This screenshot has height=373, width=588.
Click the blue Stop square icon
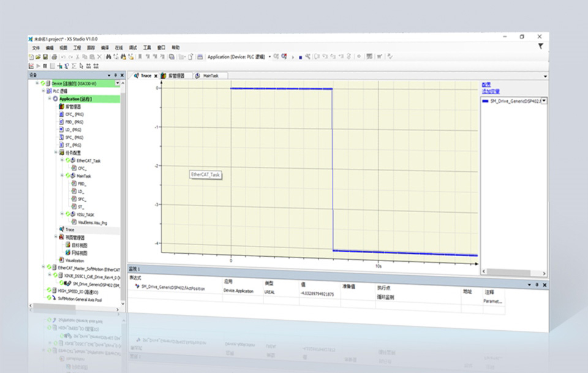(x=300, y=57)
